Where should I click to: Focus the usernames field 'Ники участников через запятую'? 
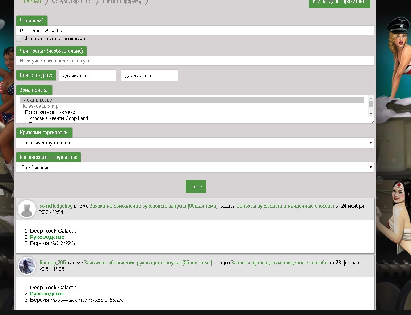[195, 61]
